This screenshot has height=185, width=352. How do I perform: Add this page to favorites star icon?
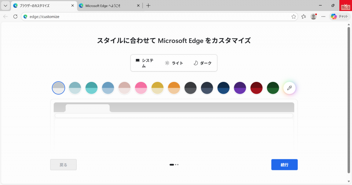point(294,17)
